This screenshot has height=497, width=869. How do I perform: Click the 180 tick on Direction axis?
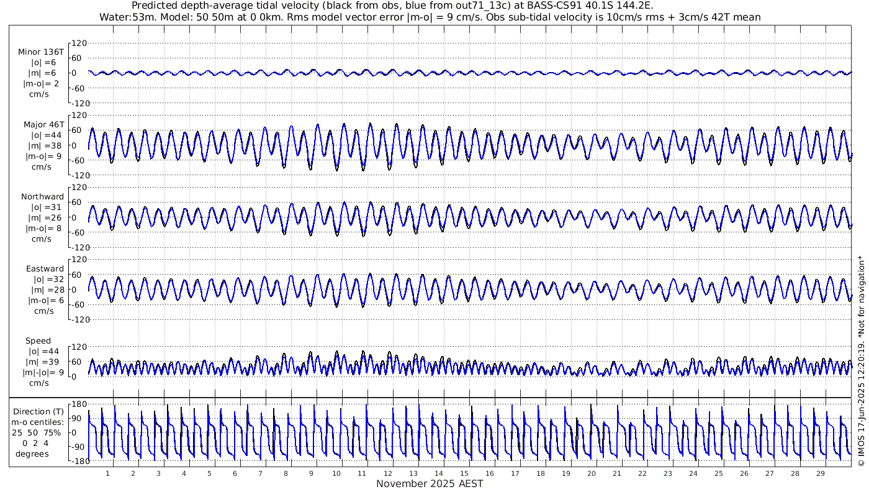[x=78, y=404]
